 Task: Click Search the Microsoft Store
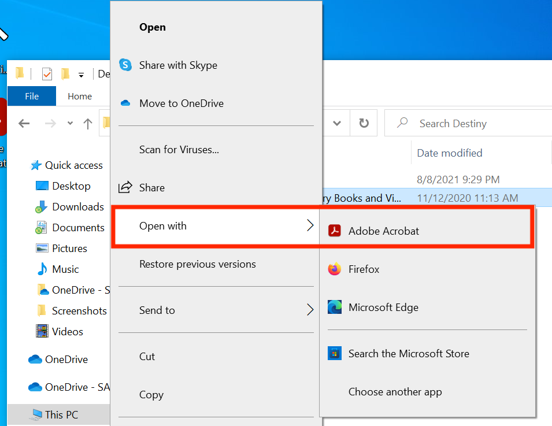coord(427,354)
